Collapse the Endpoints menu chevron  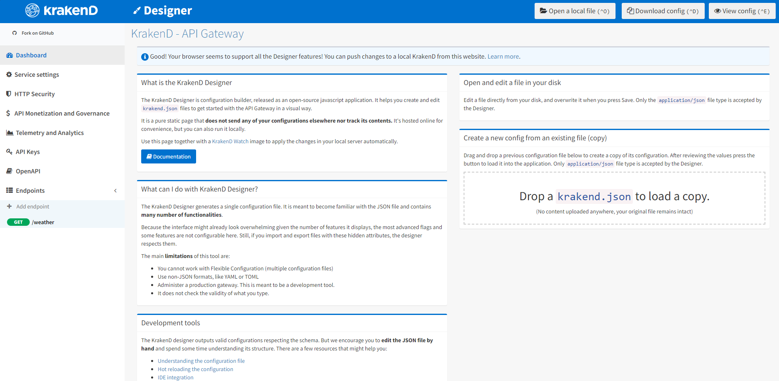click(x=116, y=191)
